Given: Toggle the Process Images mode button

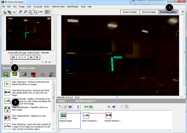Looking at the screenshot, I should coord(168,12).
